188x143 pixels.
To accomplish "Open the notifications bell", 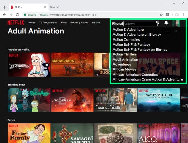I will (x=166, y=22).
